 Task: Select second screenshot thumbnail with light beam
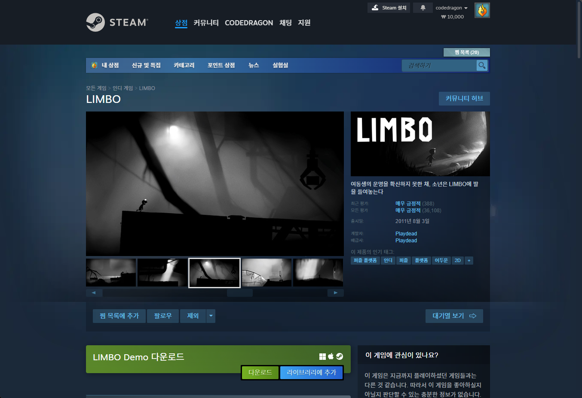click(x=162, y=273)
